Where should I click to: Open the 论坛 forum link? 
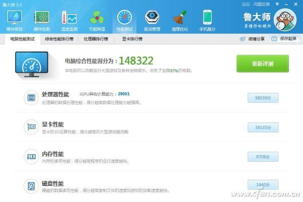point(246,4)
